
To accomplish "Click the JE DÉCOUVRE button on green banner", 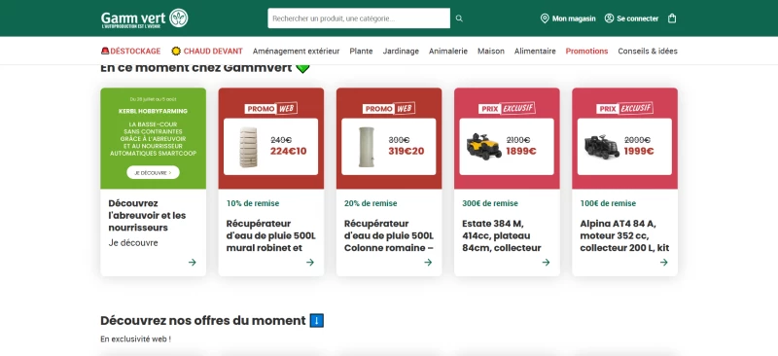I will (x=153, y=172).
